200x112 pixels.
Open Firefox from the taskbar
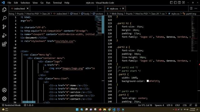(100, 110)
